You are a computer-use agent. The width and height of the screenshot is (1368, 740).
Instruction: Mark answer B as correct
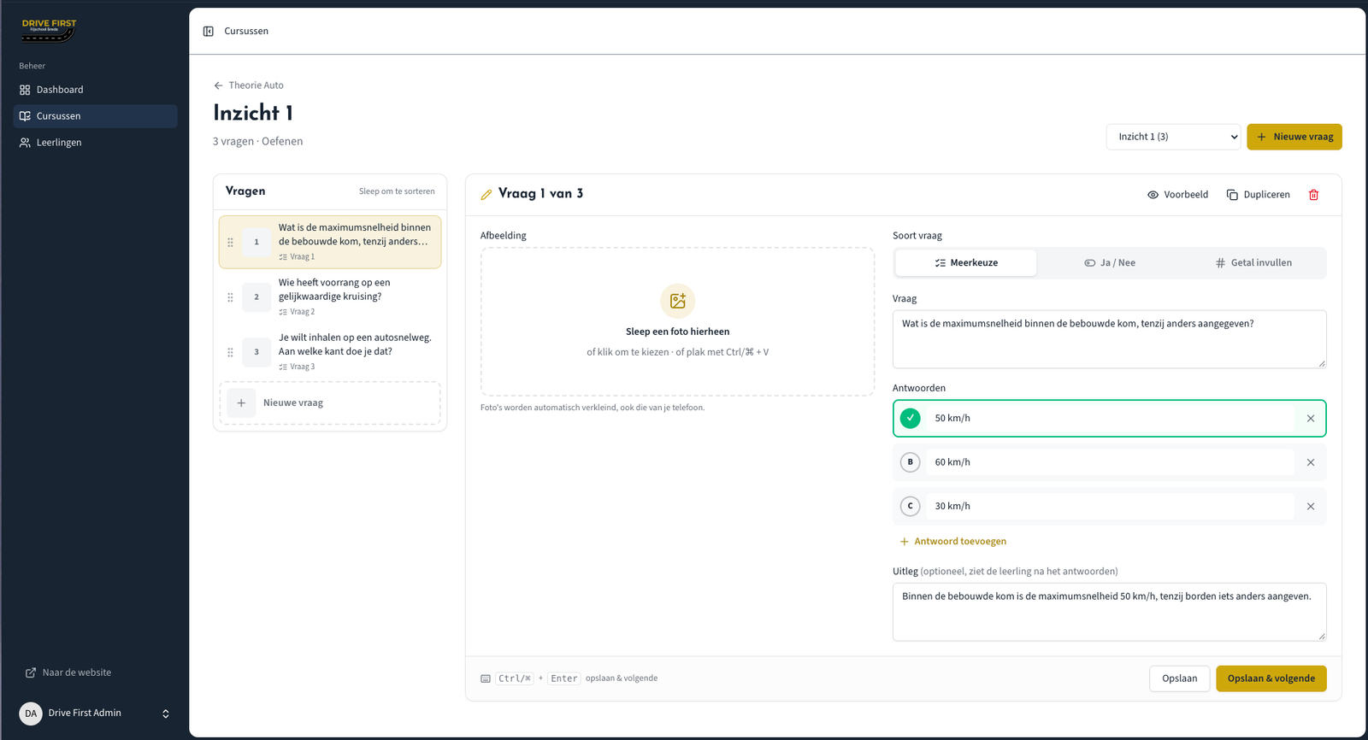click(x=911, y=462)
